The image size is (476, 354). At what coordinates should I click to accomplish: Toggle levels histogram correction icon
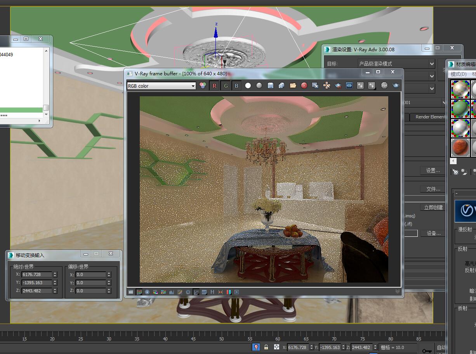(172, 292)
